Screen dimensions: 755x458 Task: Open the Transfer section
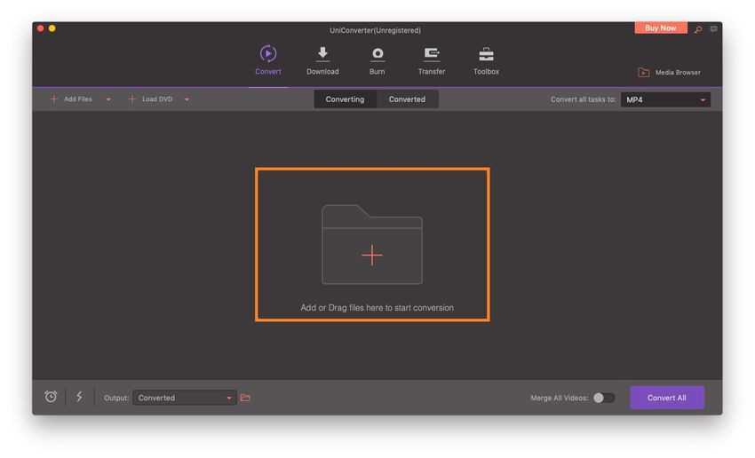(432, 60)
